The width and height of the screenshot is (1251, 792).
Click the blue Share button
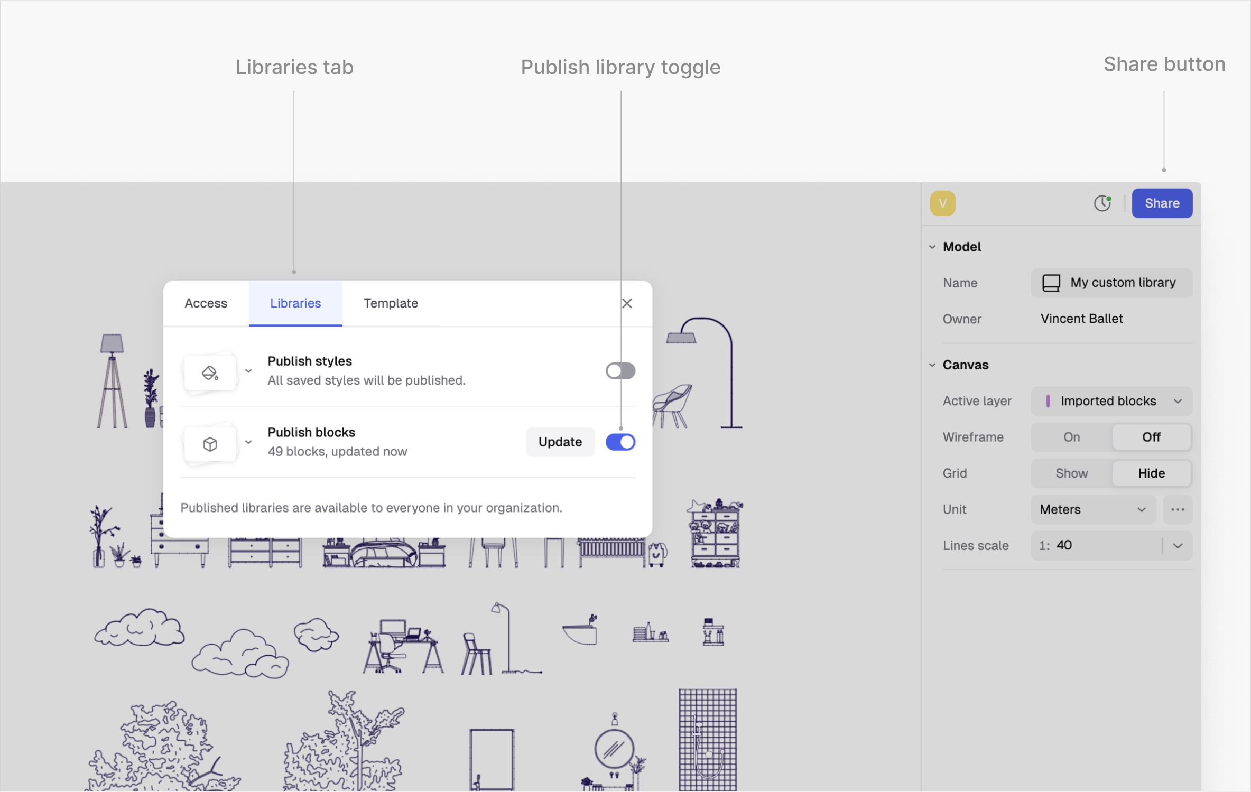(x=1162, y=203)
